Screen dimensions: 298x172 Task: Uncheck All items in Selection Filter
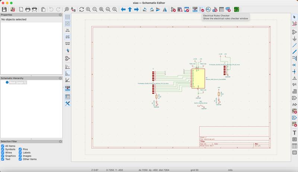coord(3,146)
